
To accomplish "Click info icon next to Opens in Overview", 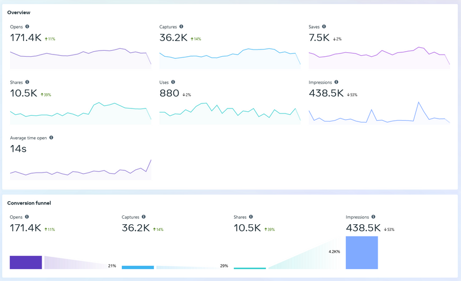I will (x=27, y=26).
